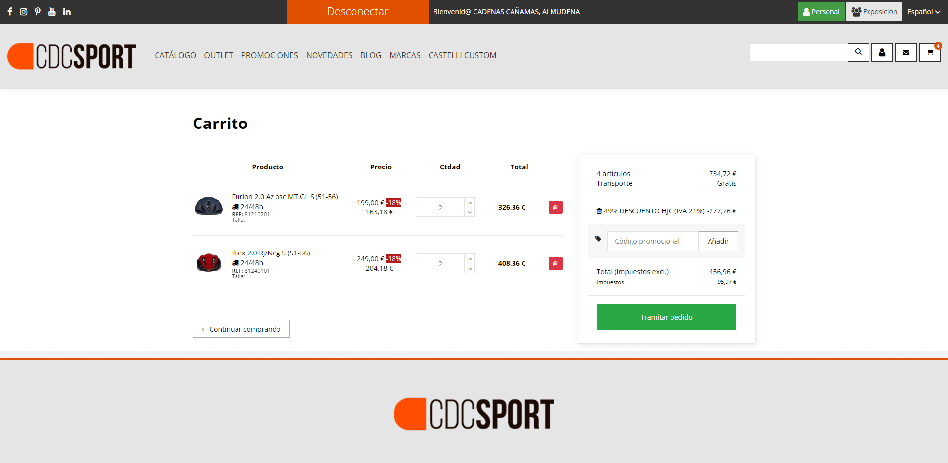Click the REF: 81210201 reference text
Viewport: 948px width, 463px height.
[251, 214]
